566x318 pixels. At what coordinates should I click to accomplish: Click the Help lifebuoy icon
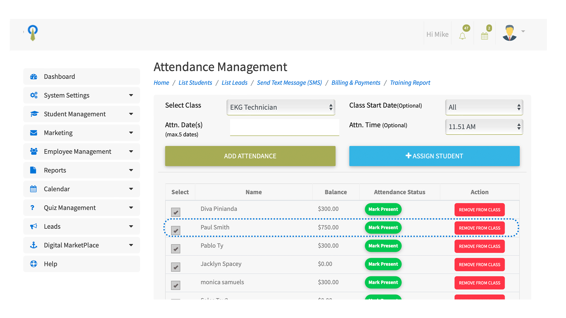click(34, 264)
